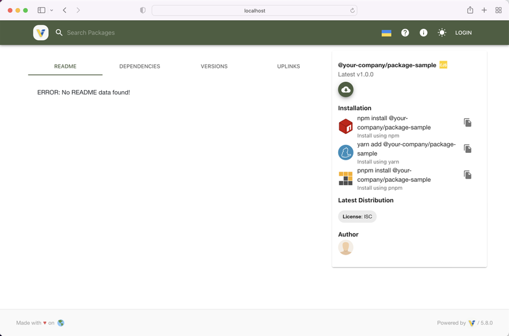Screen dimensions: 509x336
Task: Open the help question mark icon
Action: pyautogui.click(x=405, y=33)
